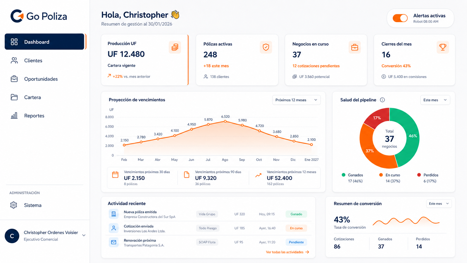
Task: Click the folder icon next to Cartera
Action: coord(14,97)
